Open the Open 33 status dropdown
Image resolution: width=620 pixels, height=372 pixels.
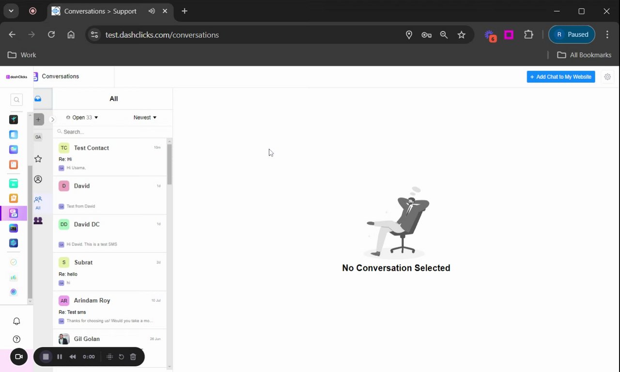[x=82, y=117]
